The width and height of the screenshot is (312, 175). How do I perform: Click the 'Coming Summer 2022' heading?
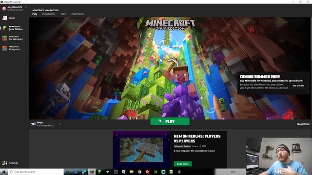pyautogui.click(x=260, y=77)
